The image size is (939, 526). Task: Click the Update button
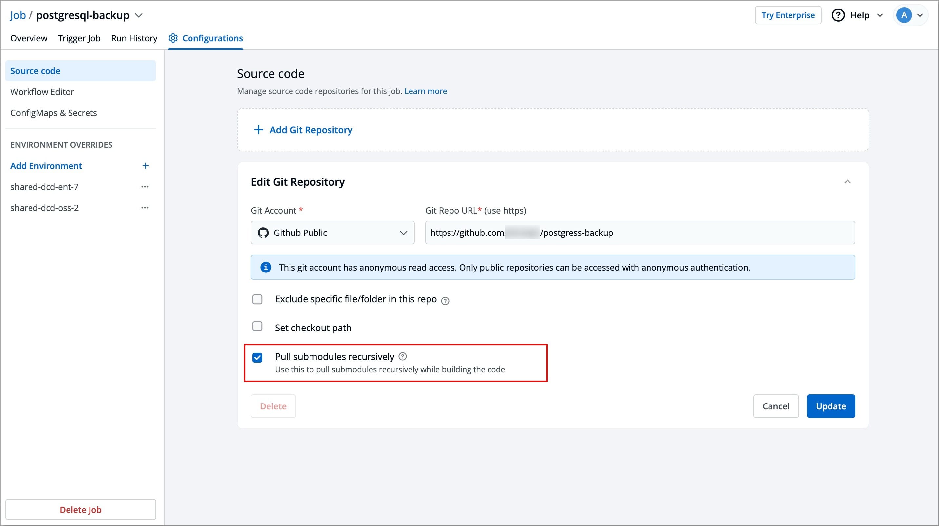[x=830, y=406]
